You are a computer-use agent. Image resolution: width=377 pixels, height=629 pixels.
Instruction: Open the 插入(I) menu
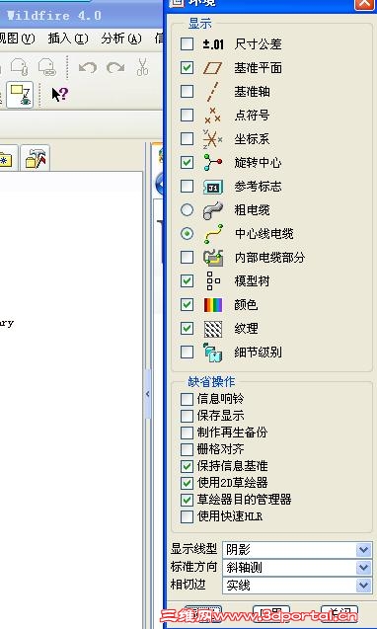(x=68, y=39)
